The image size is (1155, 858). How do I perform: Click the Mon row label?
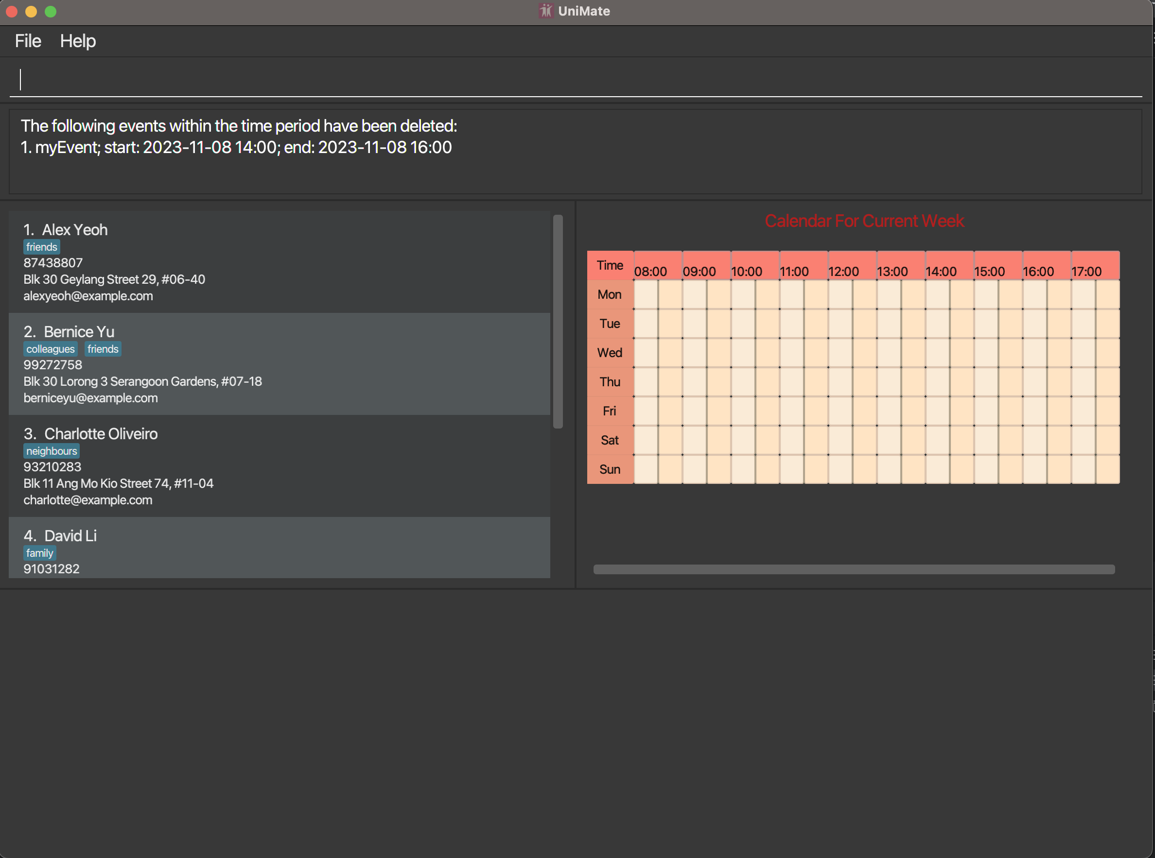[610, 294]
